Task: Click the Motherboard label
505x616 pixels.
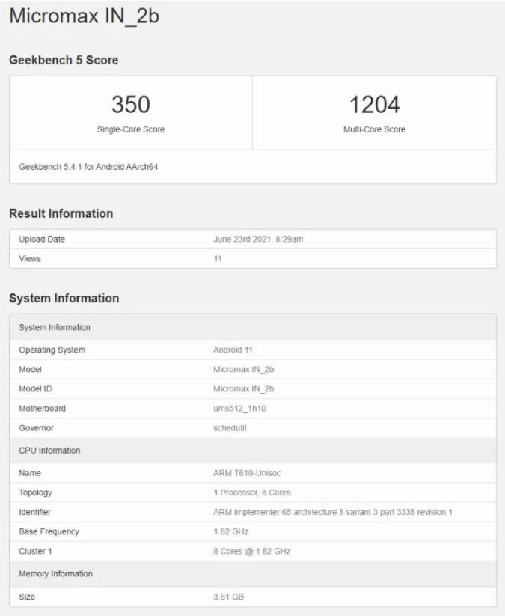Action: click(43, 409)
